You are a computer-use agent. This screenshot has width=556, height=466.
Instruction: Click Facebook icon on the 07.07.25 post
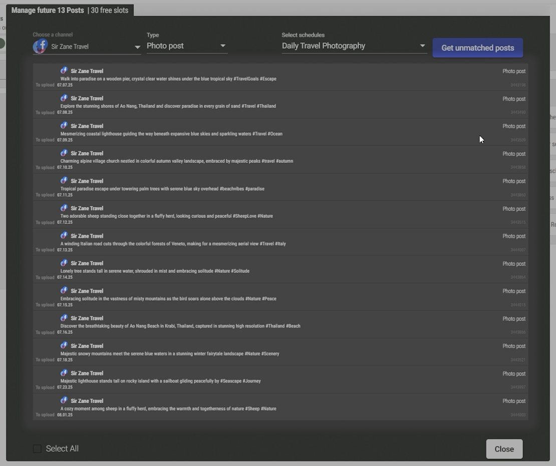pos(64,71)
